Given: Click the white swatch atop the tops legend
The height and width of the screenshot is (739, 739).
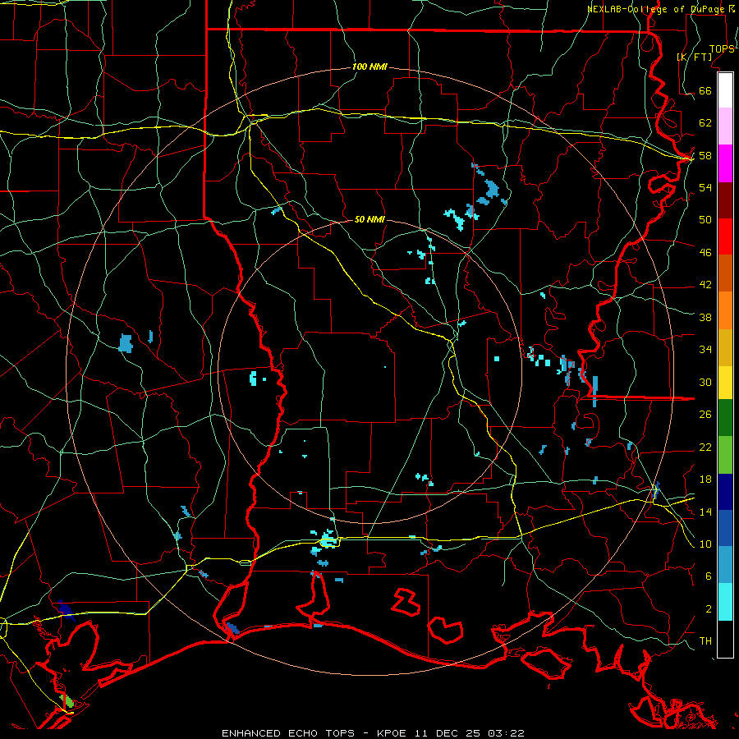Looking at the screenshot, I should point(725,90).
